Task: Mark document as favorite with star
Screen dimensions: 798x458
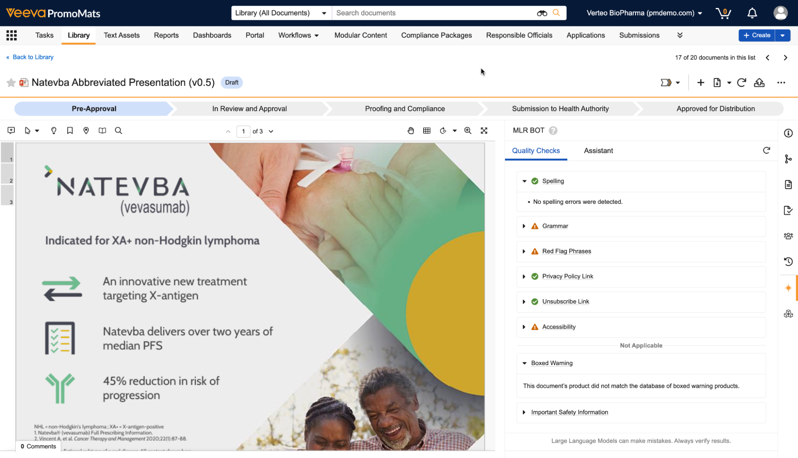Action: coord(11,83)
